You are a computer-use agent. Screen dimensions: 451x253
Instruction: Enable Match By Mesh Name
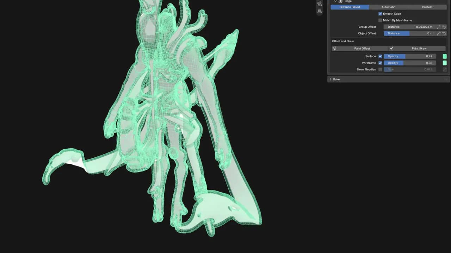pyautogui.click(x=380, y=20)
